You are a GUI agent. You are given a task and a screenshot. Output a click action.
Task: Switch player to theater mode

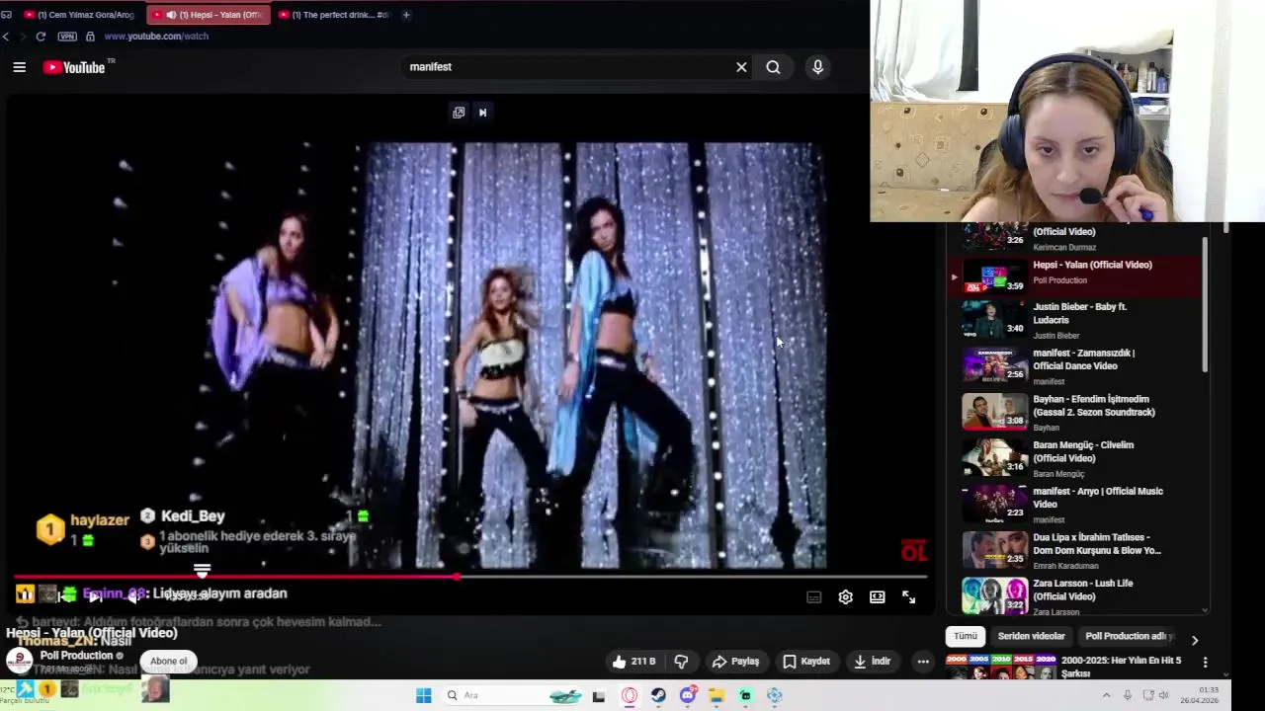(x=877, y=597)
